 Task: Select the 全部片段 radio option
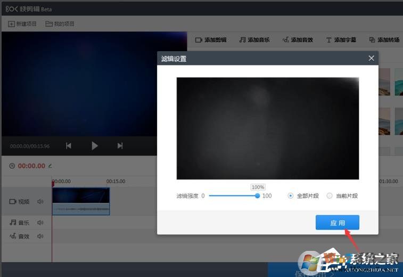point(291,195)
